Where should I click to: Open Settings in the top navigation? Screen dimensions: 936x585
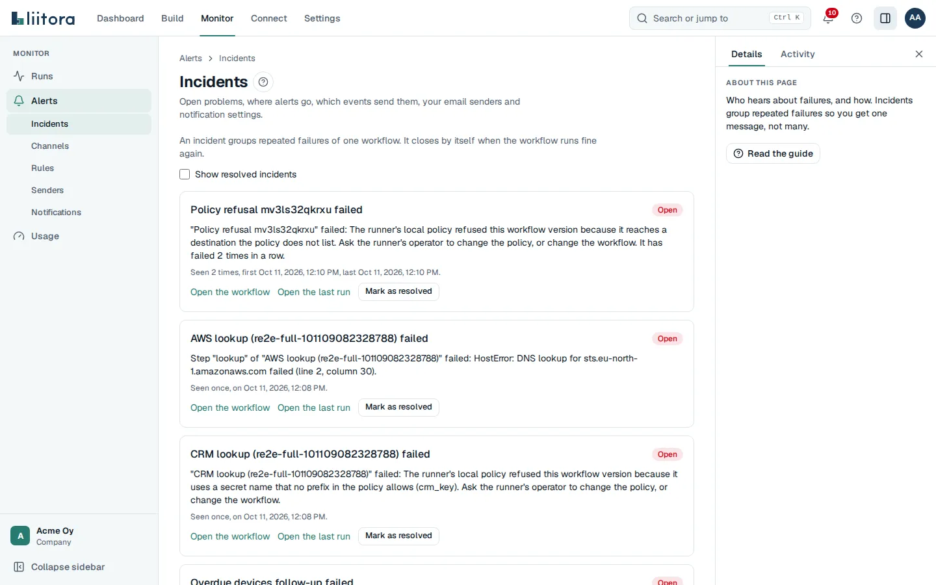[x=322, y=18]
